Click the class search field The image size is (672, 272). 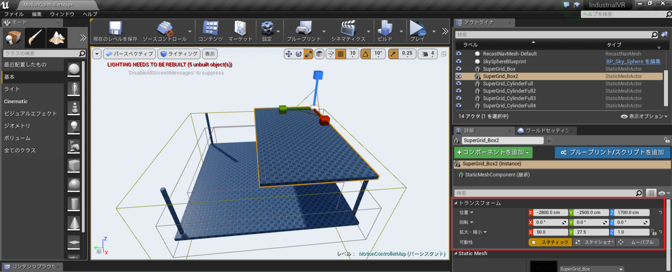44,53
